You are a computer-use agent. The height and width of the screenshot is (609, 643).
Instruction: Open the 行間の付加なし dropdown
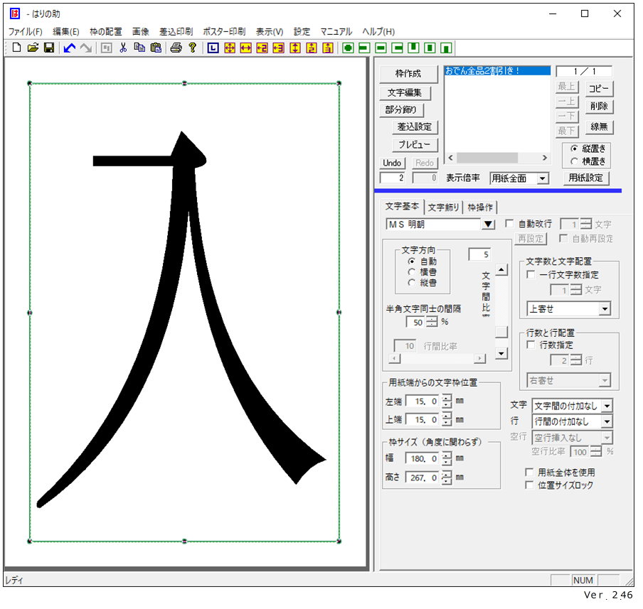(x=607, y=421)
